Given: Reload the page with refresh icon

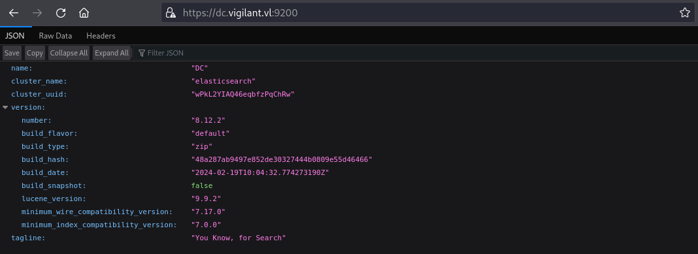Looking at the screenshot, I should pyautogui.click(x=61, y=13).
